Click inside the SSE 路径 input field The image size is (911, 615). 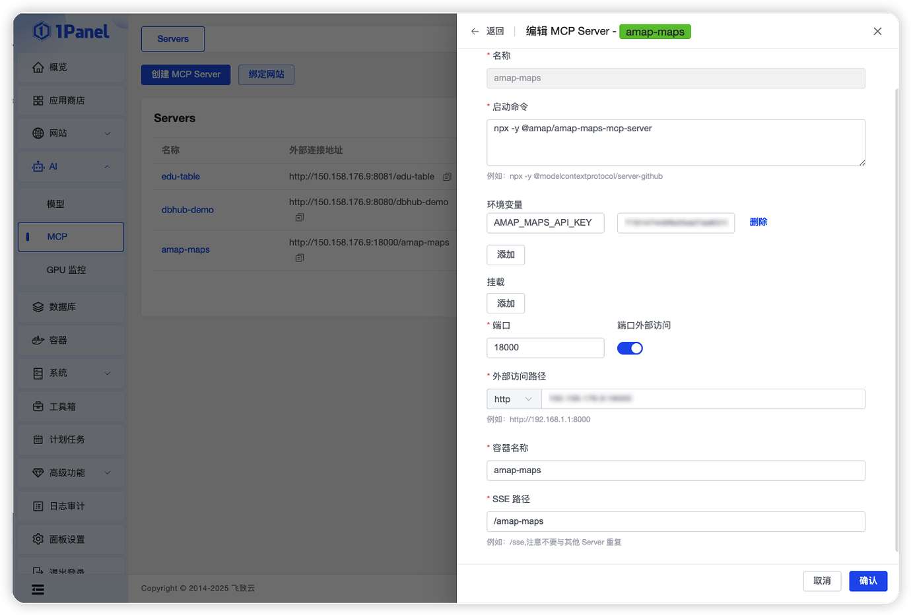pyautogui.click(x=676, y=521)
